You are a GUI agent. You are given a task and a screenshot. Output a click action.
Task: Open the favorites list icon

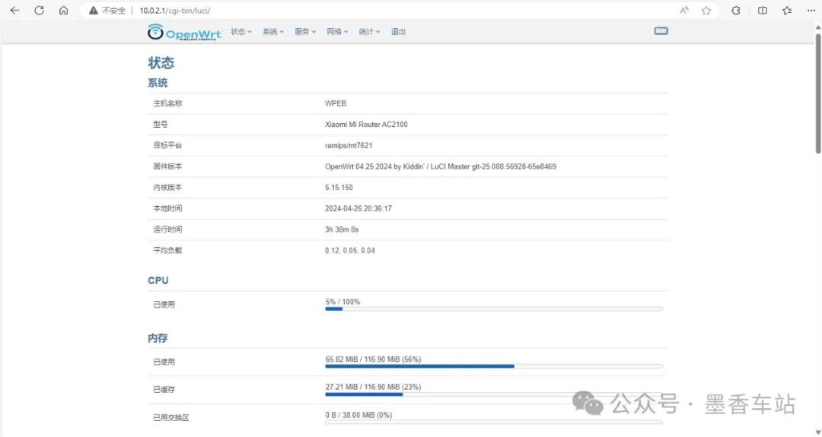tap(787, 11)
